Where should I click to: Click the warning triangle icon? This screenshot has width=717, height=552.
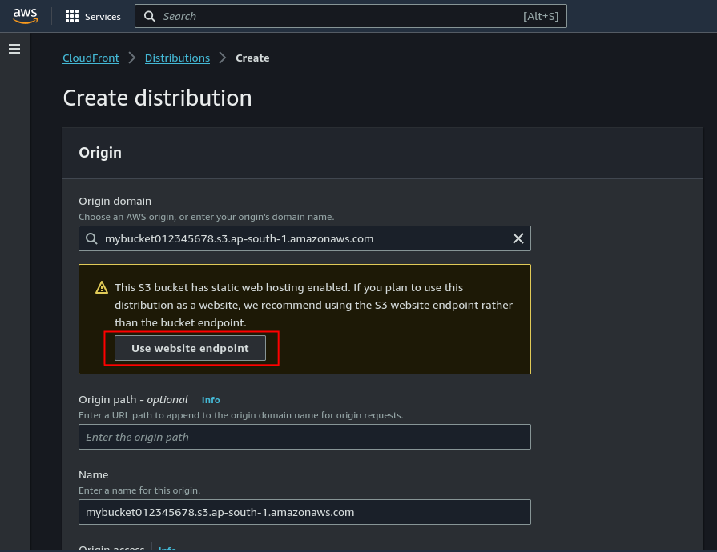click(x=102, y=288)
